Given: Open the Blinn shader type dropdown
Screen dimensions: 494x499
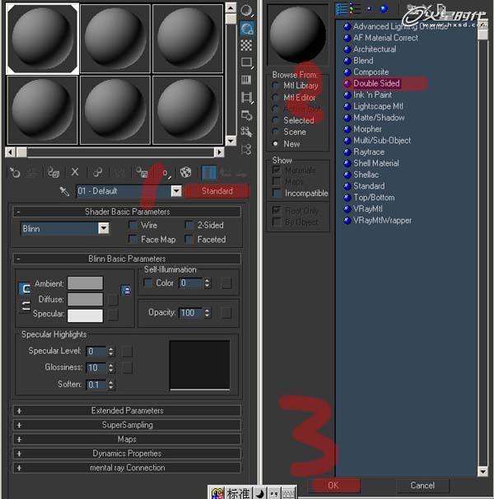Looking at the screenshot, I should (104, 228).
